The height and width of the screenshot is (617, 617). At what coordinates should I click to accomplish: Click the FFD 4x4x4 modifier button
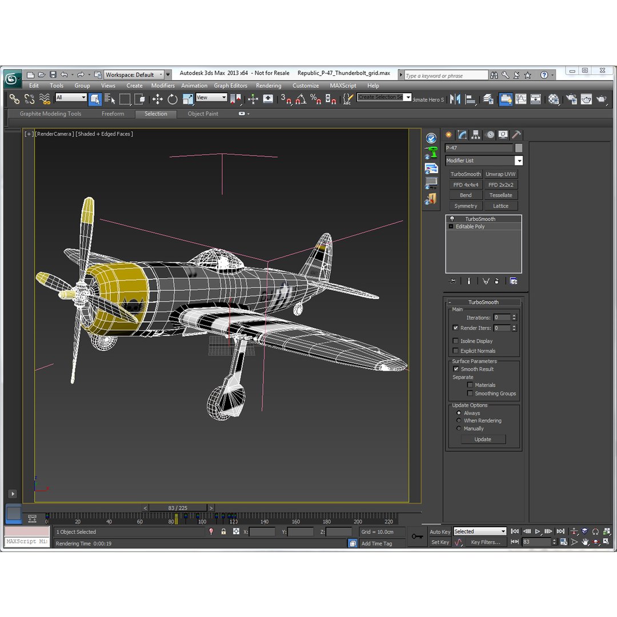click(466, 185)
